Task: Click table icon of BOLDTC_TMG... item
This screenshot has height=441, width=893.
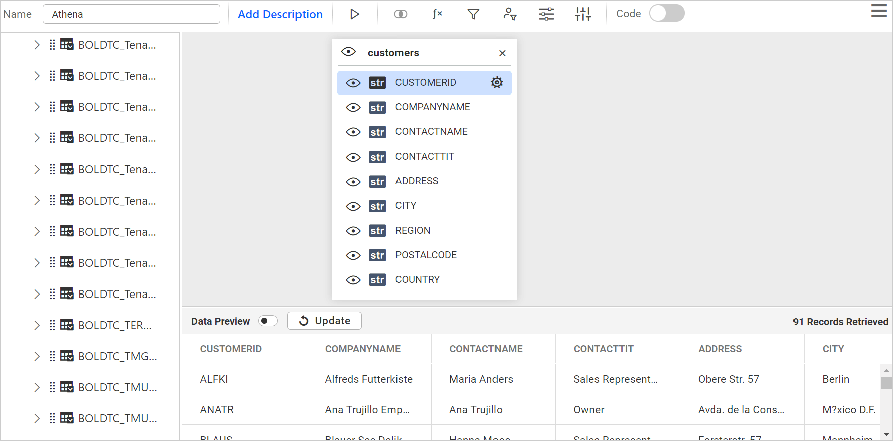Action: coord(67,356)
